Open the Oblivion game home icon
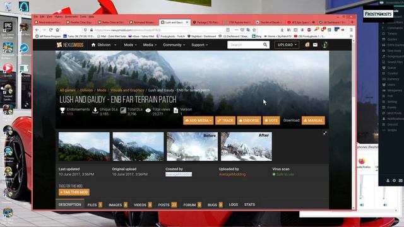 pyautogui.click(x=93, y=45)
